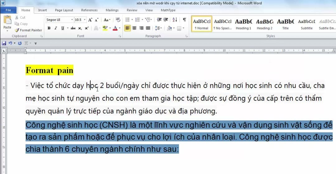Apply subscript formatting
The height and width of the screenshot is (174, 336).
point(80,28)
